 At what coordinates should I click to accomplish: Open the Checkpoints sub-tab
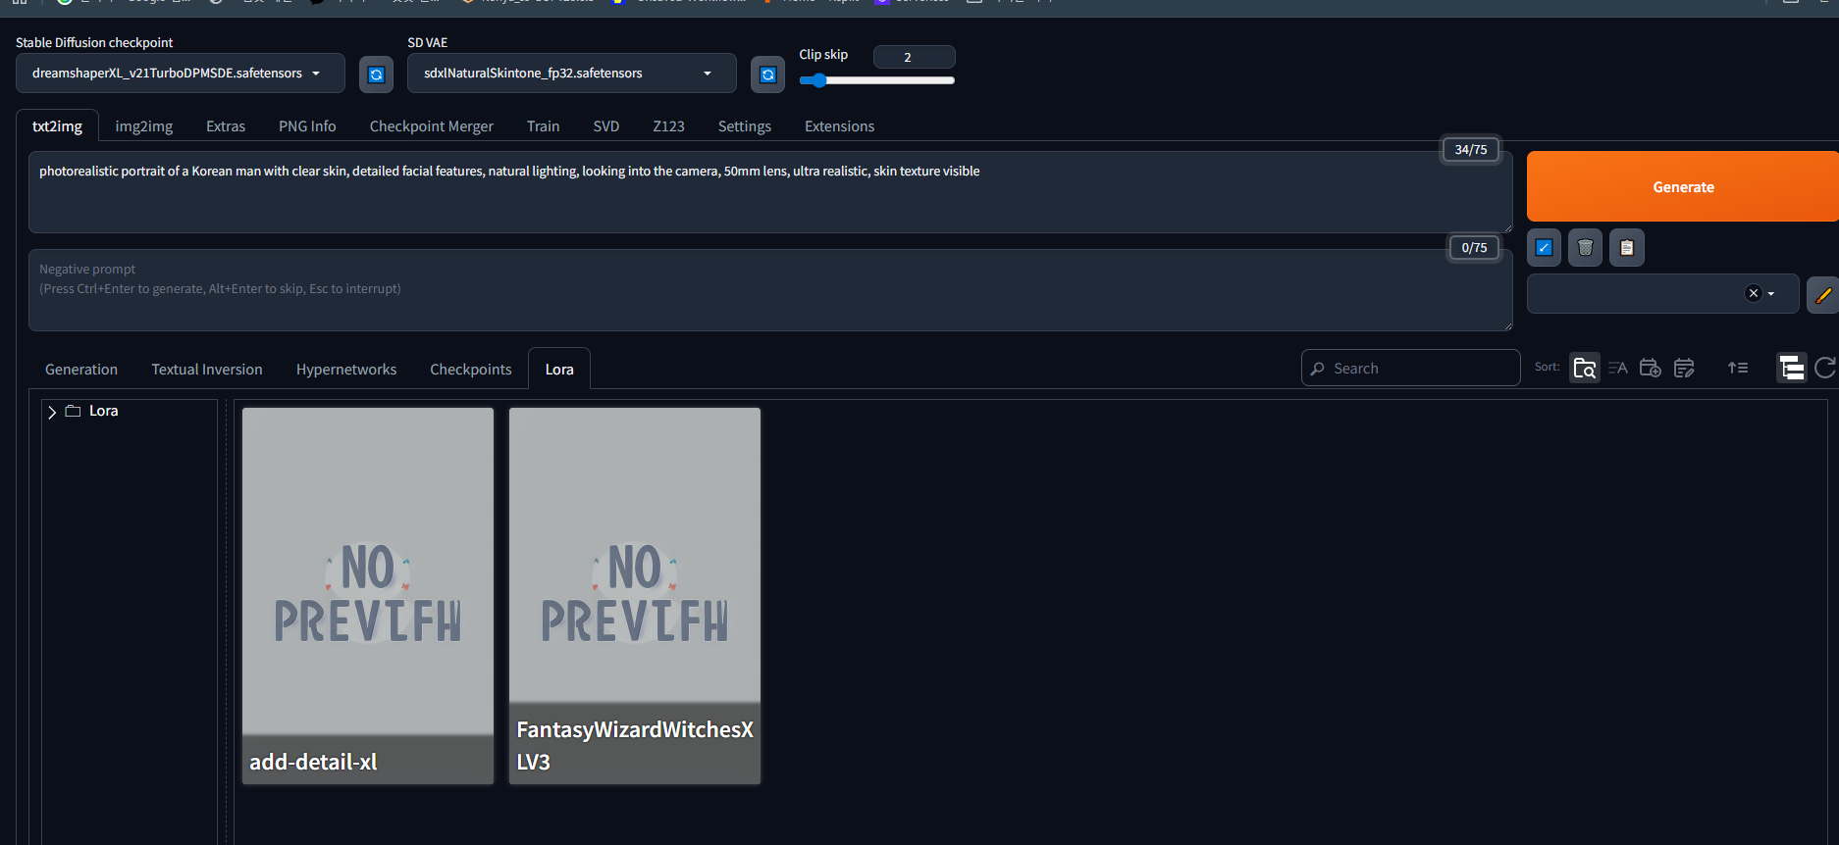coord(471,370)
